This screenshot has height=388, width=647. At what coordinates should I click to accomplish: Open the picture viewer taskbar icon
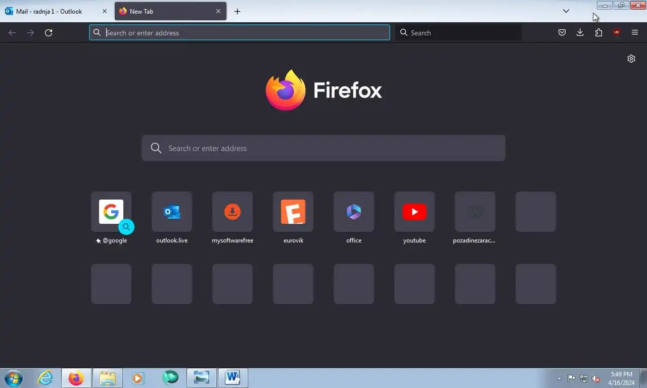[x=201, y=378]
